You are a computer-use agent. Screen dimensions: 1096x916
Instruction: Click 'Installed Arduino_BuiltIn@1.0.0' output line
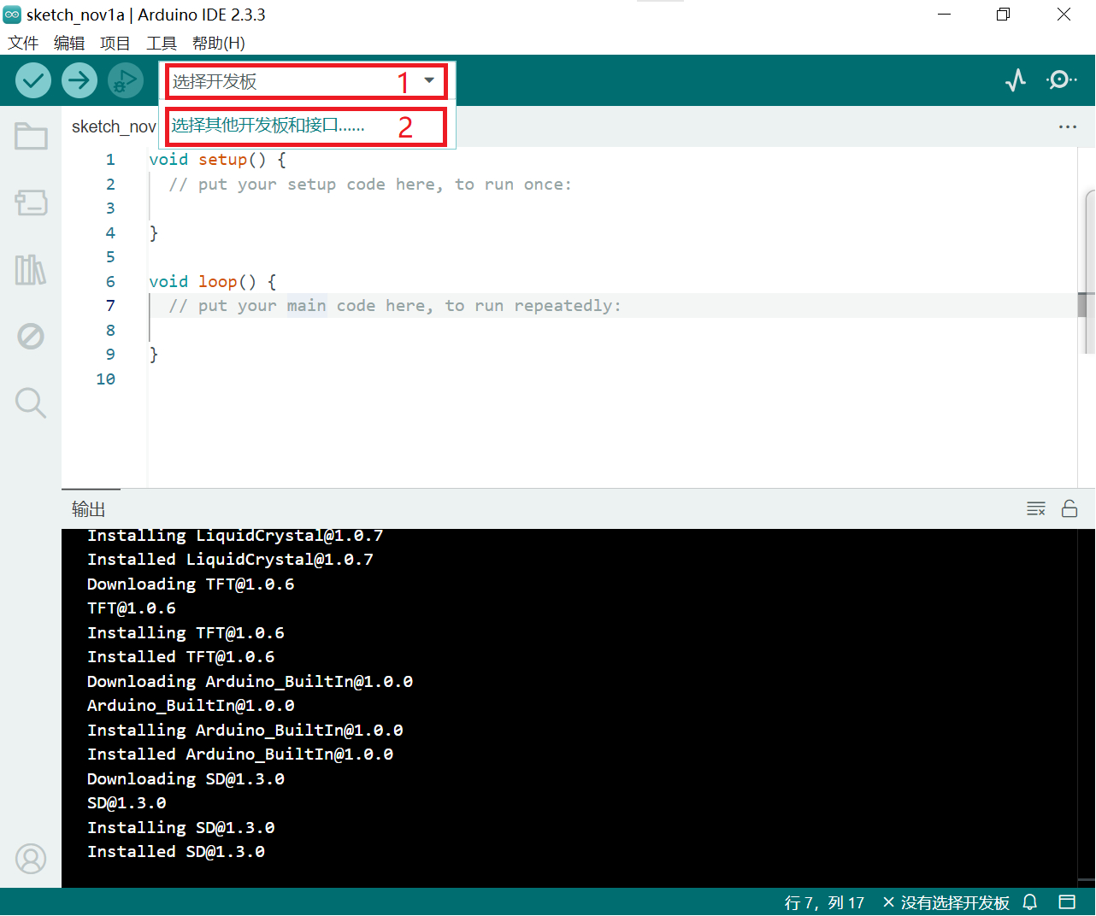coord(240,755)
